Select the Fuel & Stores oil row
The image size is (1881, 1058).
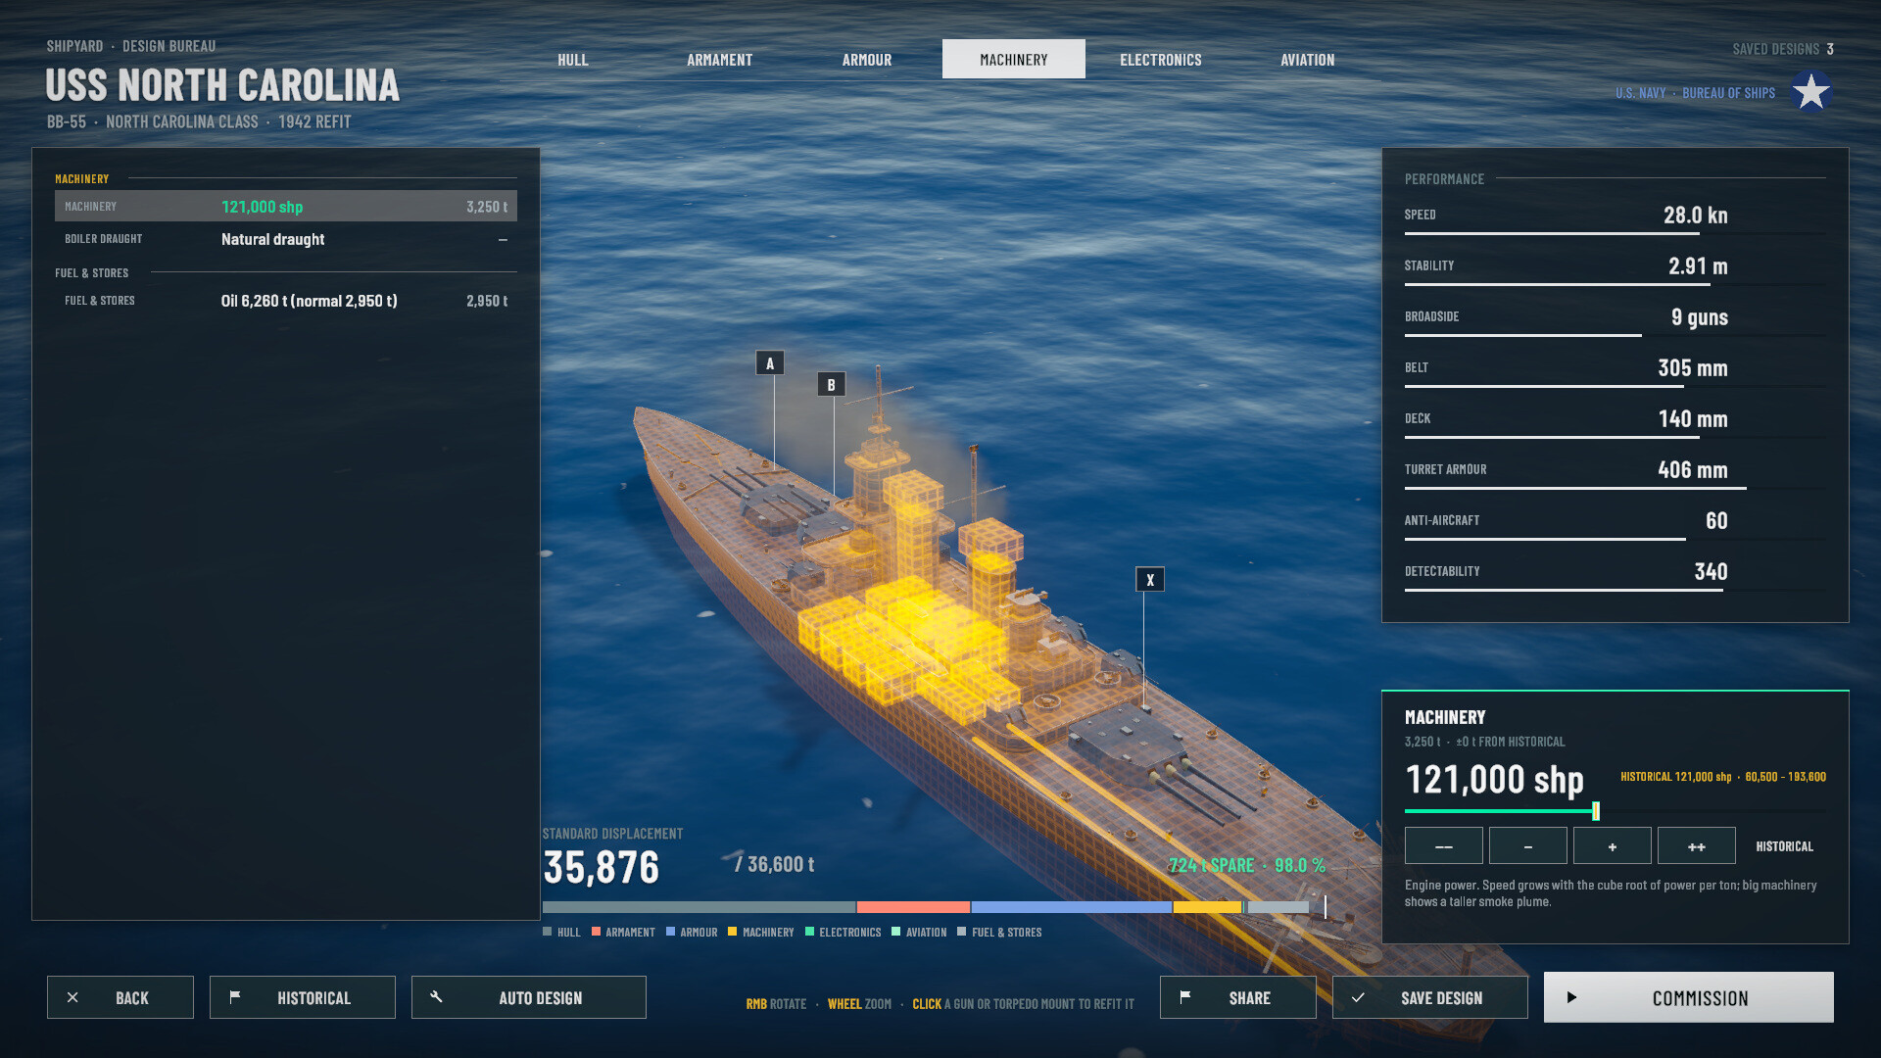click(x=286, y=301)
